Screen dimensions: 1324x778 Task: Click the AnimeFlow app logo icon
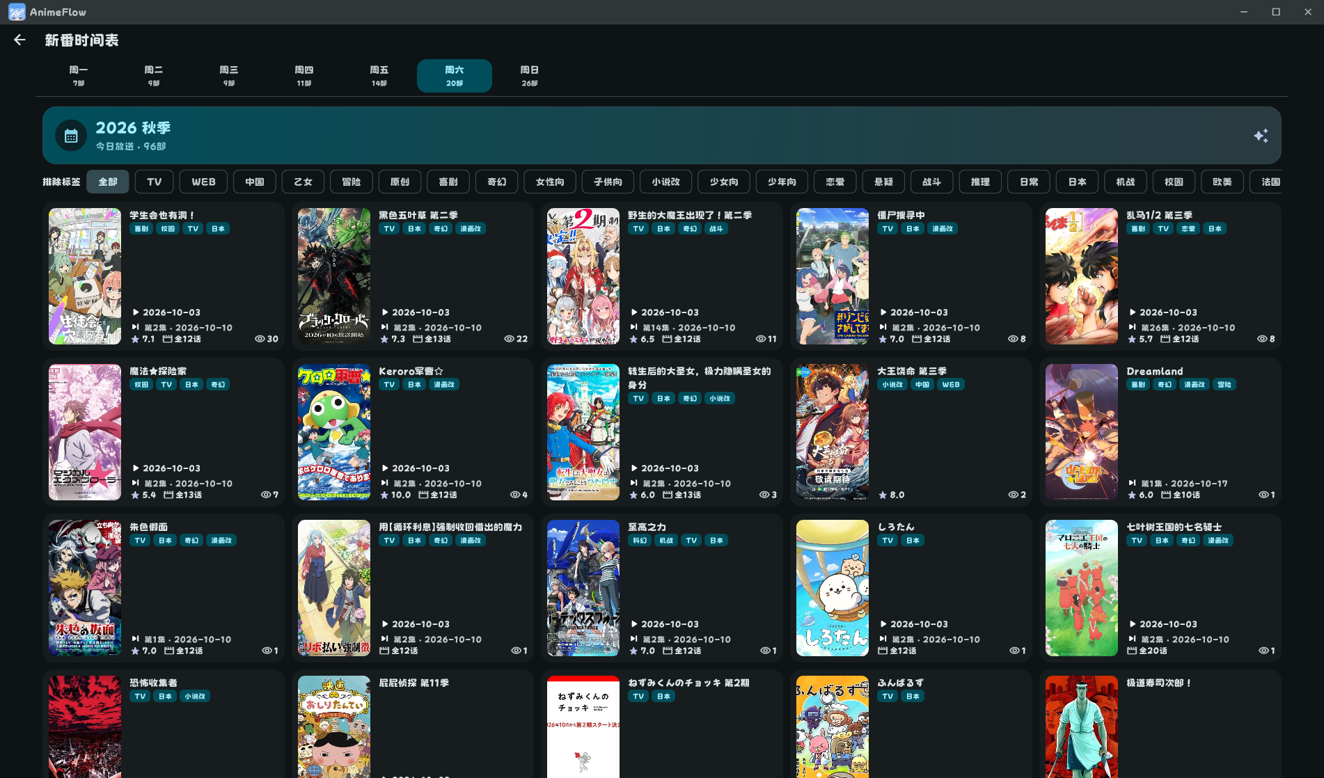pyautogui.click(x=17, y=12)
